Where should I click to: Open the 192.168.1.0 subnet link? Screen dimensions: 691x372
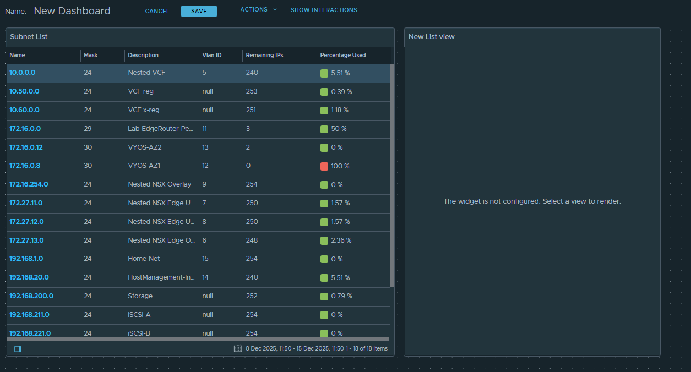tap(26, 259)
